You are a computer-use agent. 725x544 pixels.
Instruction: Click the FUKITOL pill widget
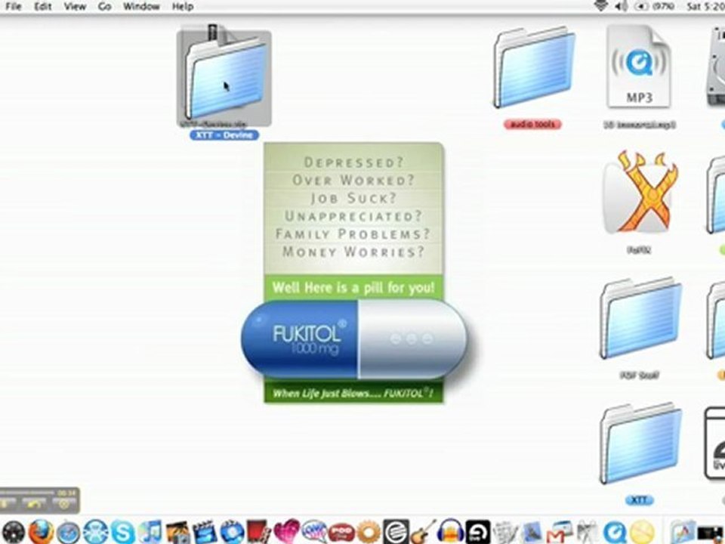355,338
